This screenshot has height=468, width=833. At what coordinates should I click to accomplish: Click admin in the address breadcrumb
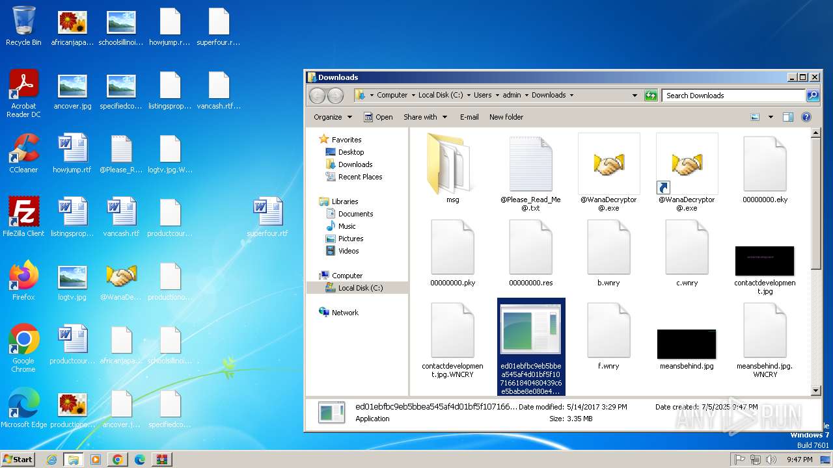pos(512,95)
